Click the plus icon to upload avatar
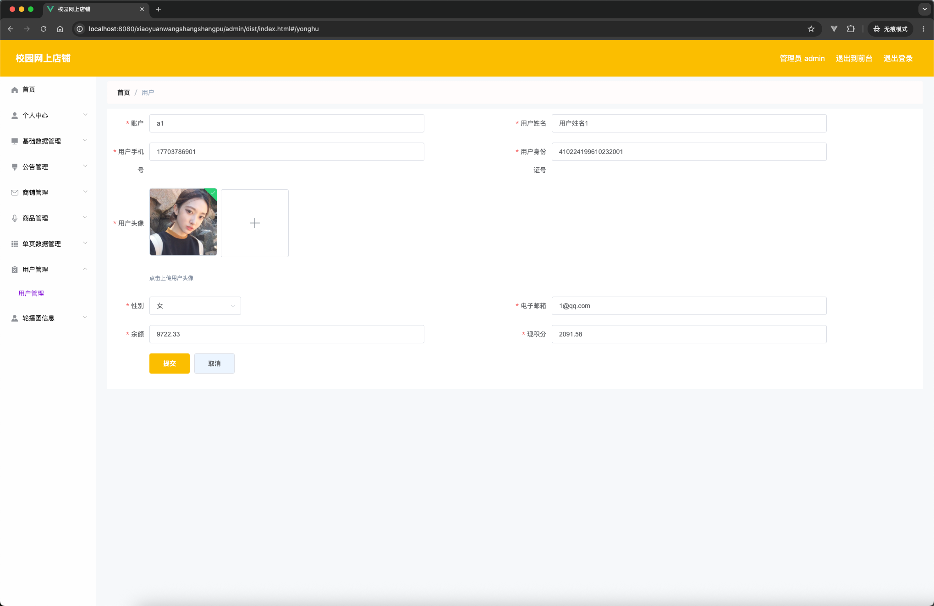Screen dimensions: 934x606 coord(255,223)
